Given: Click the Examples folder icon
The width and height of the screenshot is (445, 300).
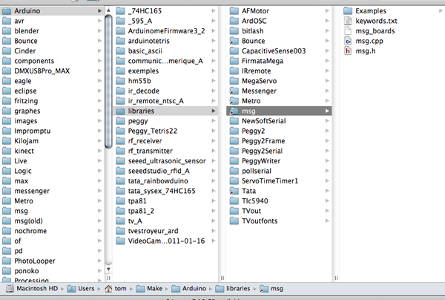Looking at the screenshot, I should (x=348, y=11).
